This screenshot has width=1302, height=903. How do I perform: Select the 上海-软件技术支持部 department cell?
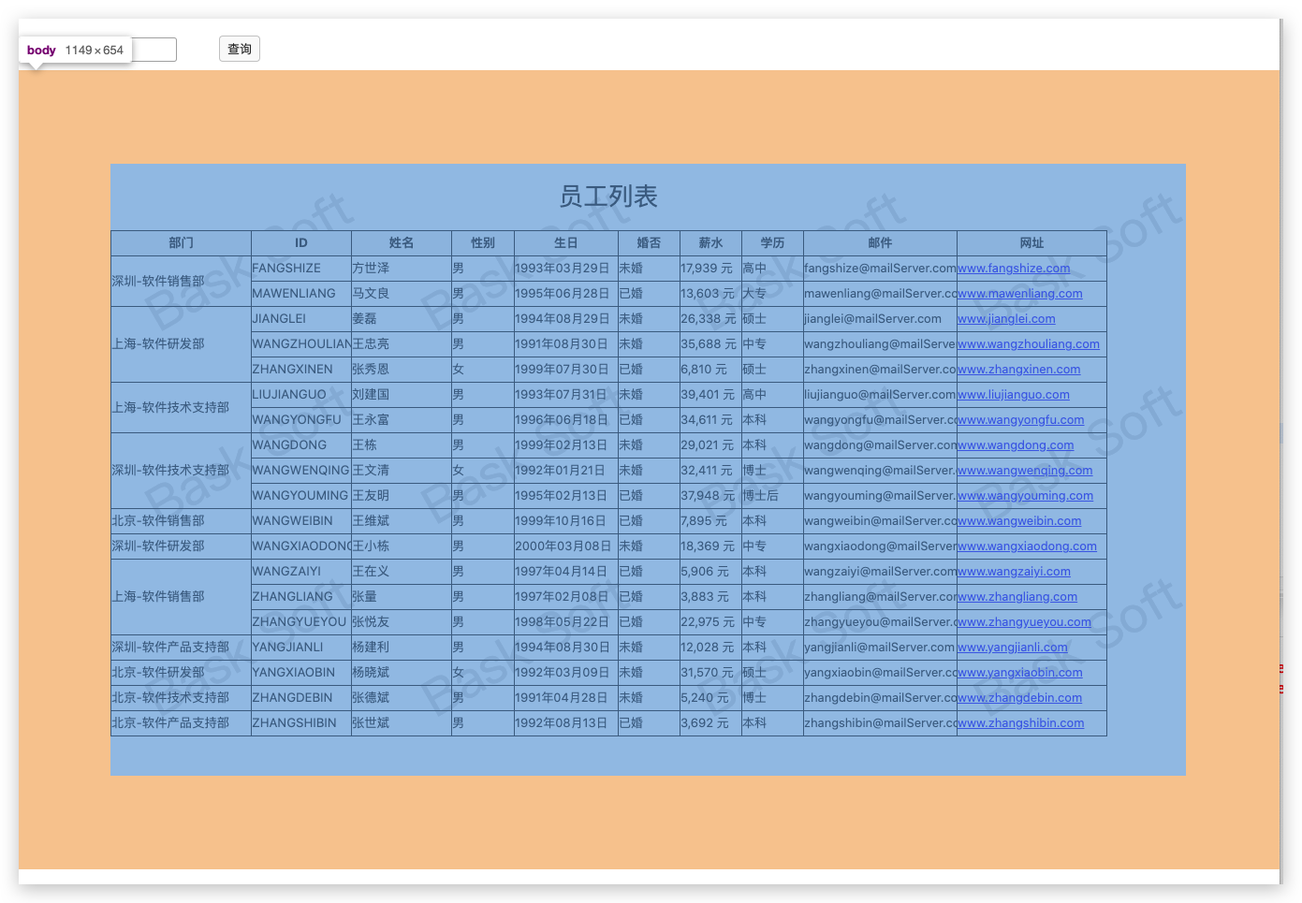[181, 407]
